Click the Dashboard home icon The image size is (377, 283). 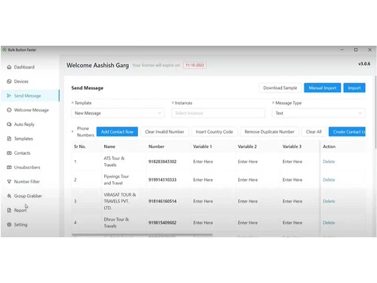9,67
